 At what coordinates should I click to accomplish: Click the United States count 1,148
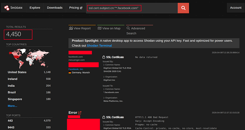coord(47,72)
